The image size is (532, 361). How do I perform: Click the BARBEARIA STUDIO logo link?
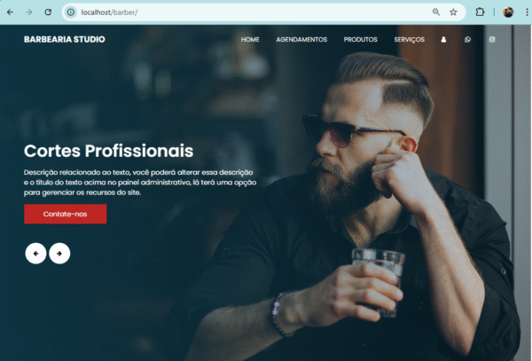click(65, 39)
